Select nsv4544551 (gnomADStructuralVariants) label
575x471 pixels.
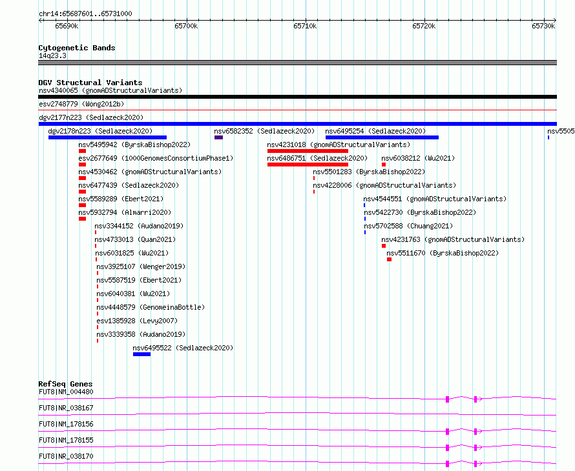[x=435, y=199]
